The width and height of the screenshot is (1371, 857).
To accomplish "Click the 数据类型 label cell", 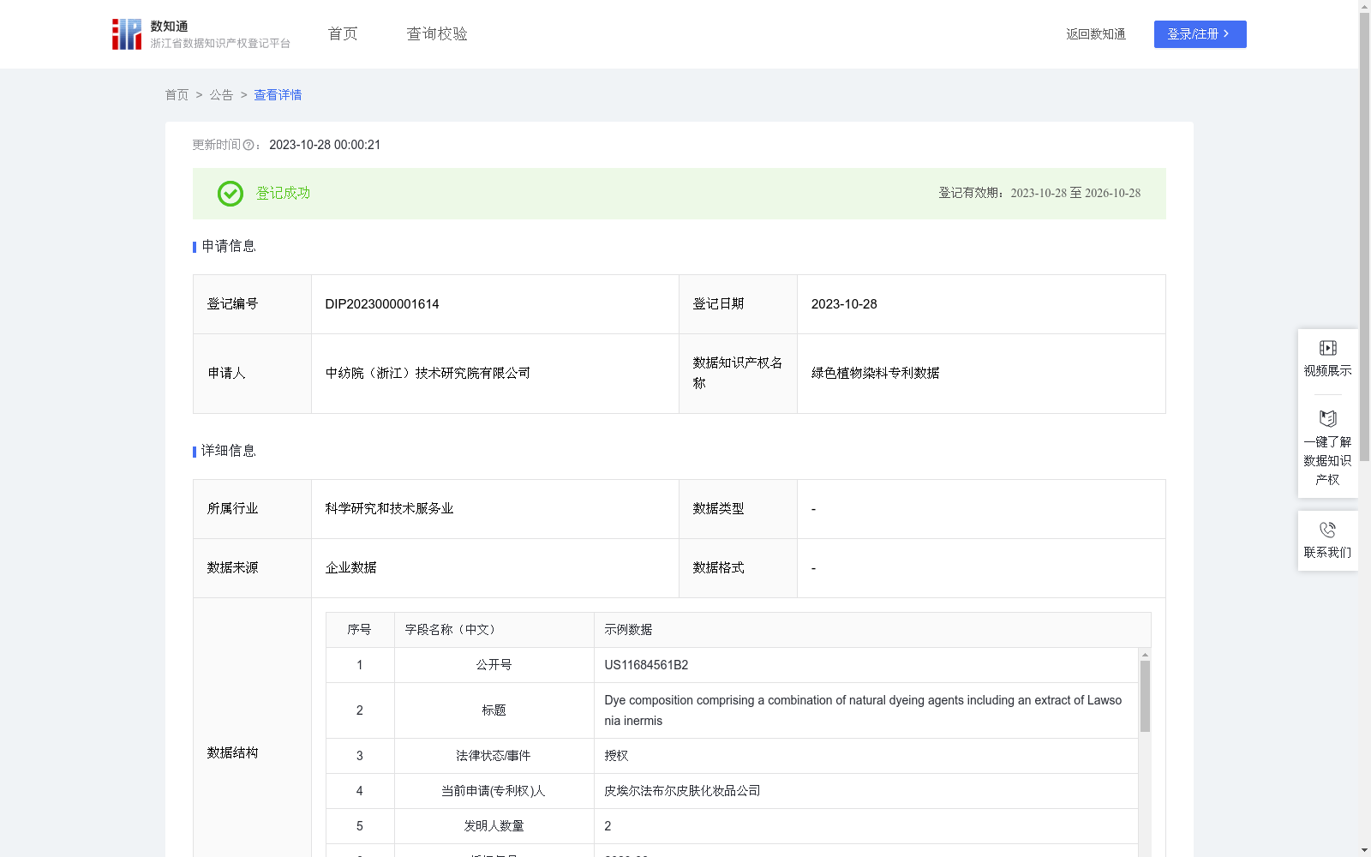I will tap(738, 509).
